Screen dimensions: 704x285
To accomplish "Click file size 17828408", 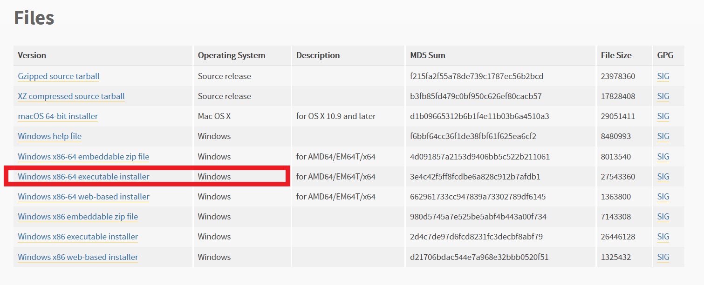I will 618,96.
